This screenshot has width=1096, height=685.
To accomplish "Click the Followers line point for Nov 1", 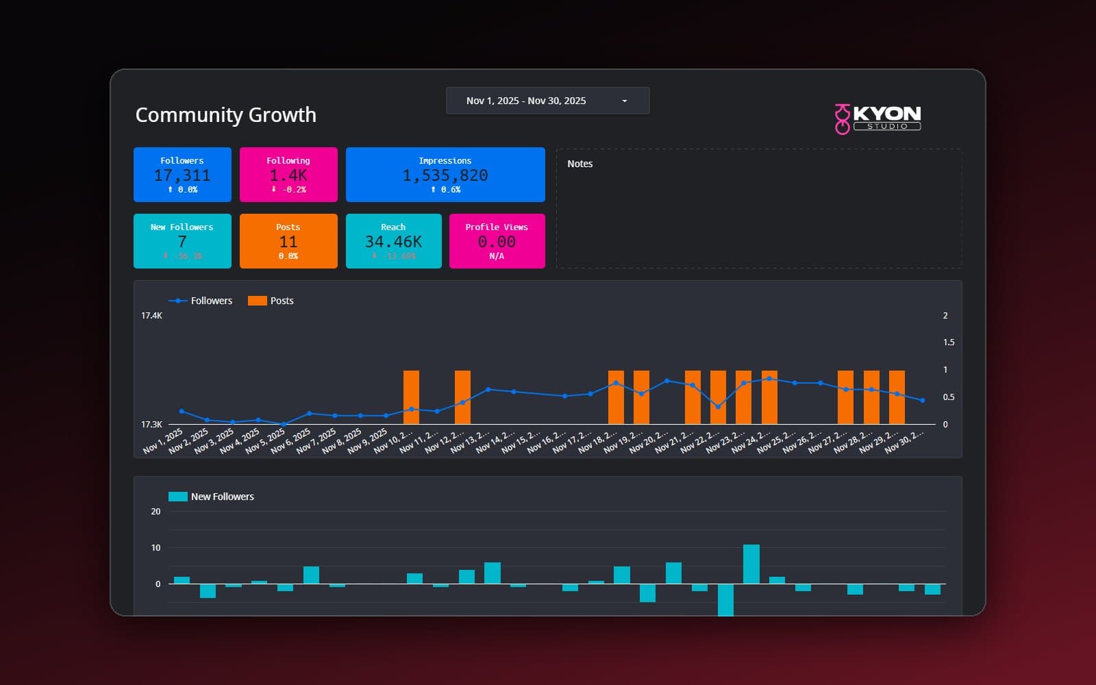I will (182, 411).
